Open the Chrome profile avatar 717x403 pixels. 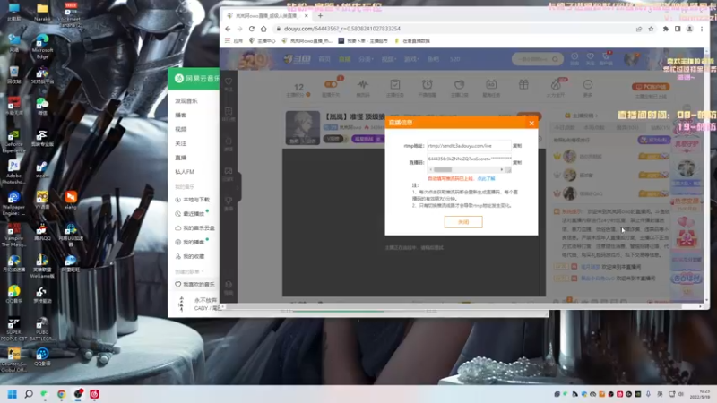(x=689, y=29)
